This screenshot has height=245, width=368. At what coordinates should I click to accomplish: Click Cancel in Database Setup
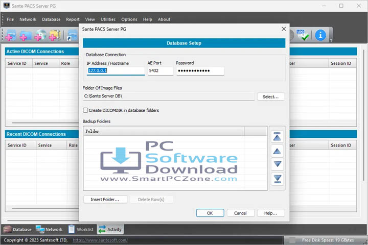pos(240,213)
